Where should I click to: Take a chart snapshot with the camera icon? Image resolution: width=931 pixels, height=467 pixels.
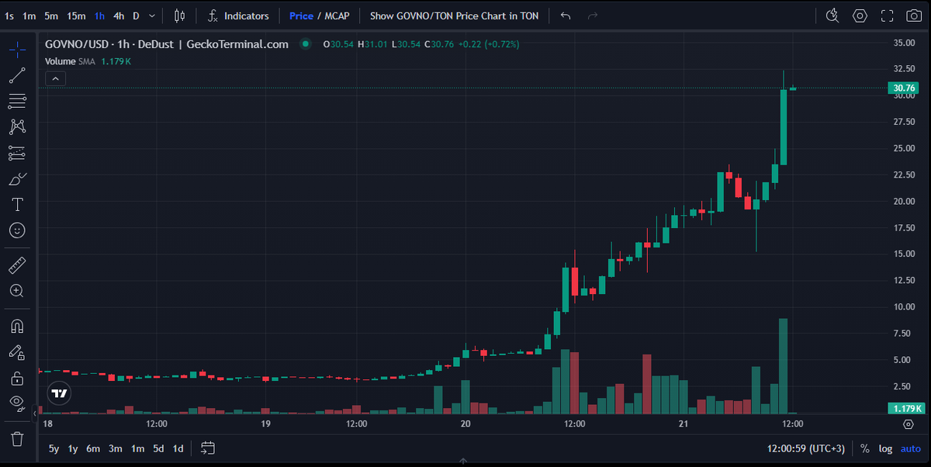point(913,16)
